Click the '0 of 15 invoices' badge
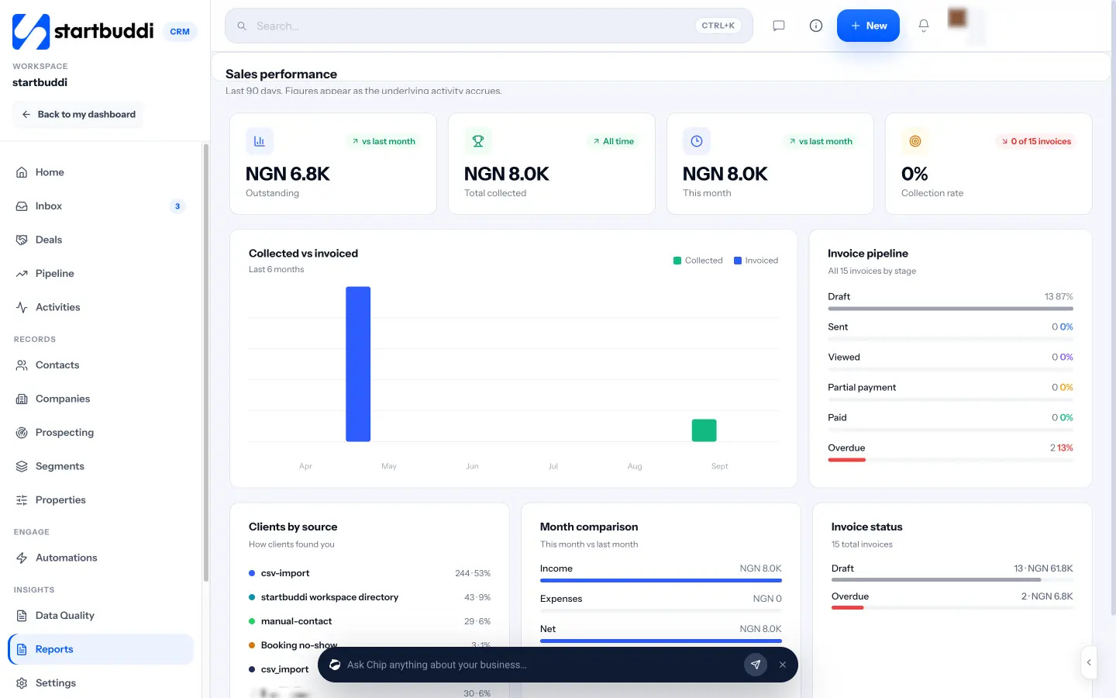The image size is (1116, 698). [x=1036, y=141]
